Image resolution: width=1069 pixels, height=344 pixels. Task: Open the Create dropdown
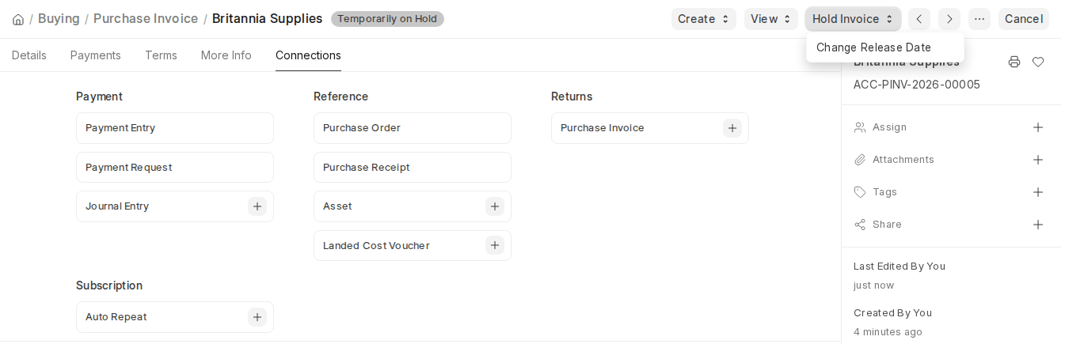point(704,19)
